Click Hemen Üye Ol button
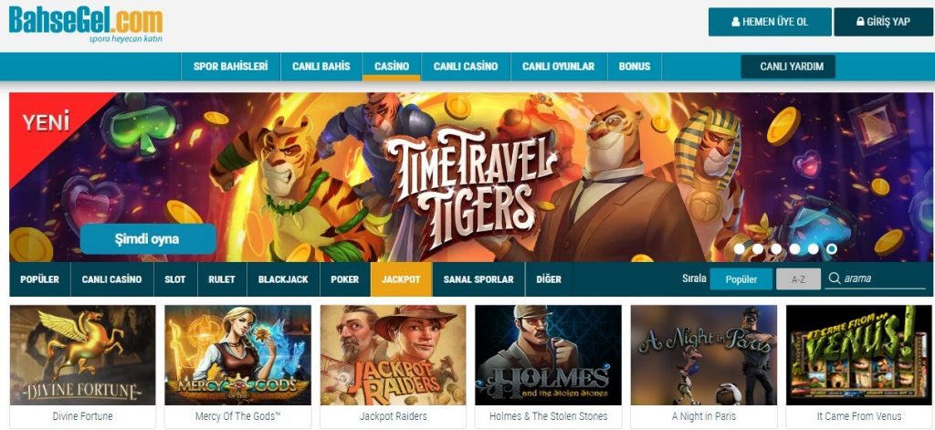Viewport: 935px width, 430px height. (x=770, y=22)
